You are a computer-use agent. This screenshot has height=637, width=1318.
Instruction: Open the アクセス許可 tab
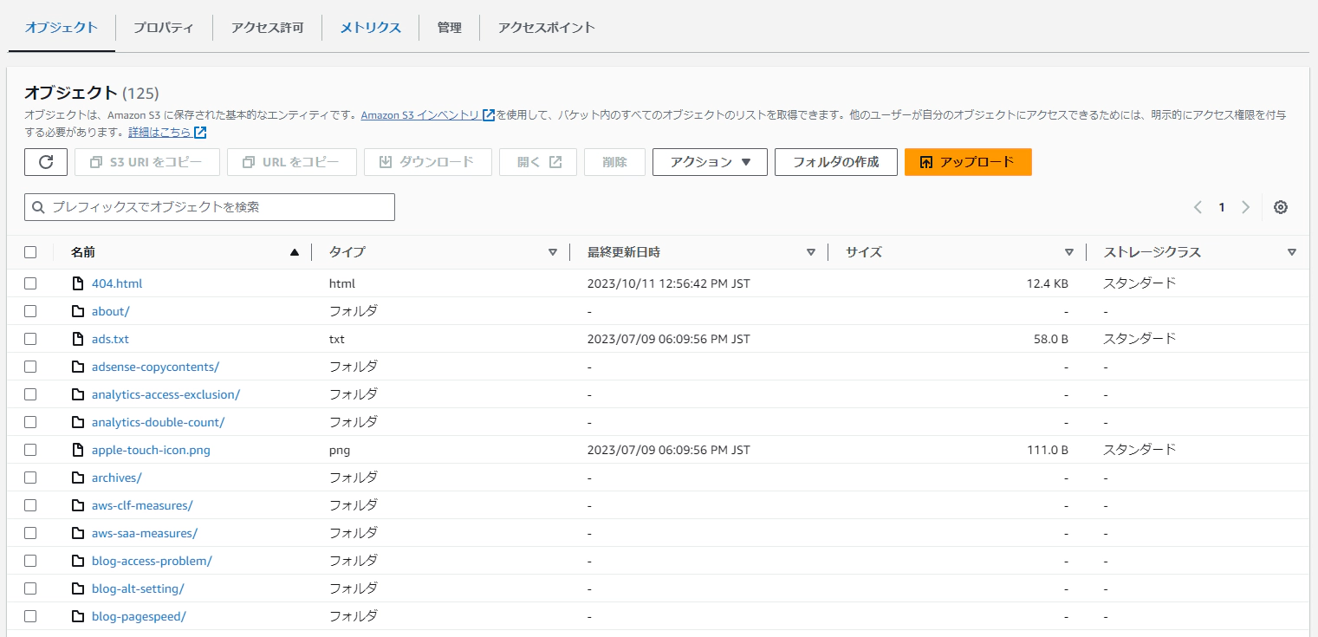(x=267, y=27)
